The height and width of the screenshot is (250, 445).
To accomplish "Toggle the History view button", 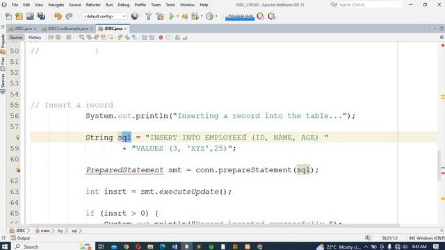I will [35, 37].
